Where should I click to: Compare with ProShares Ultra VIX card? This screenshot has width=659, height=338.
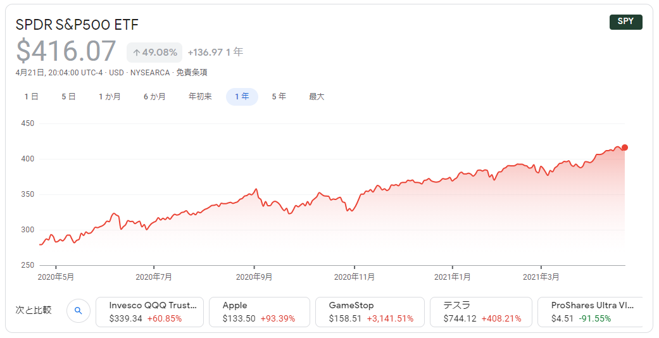(x=590, y=312)
